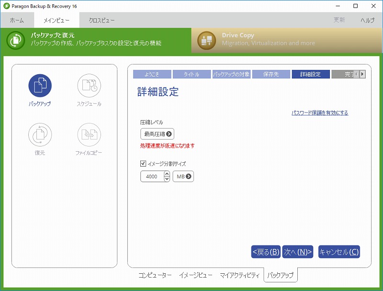This screenshot has height=291, width=383.
Task: Switch to the マイアクティビティ bottom tab
Action: [240, 275]
